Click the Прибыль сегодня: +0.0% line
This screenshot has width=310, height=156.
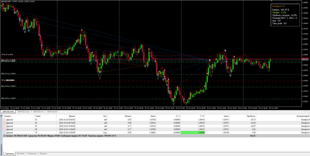click(285, 15)
